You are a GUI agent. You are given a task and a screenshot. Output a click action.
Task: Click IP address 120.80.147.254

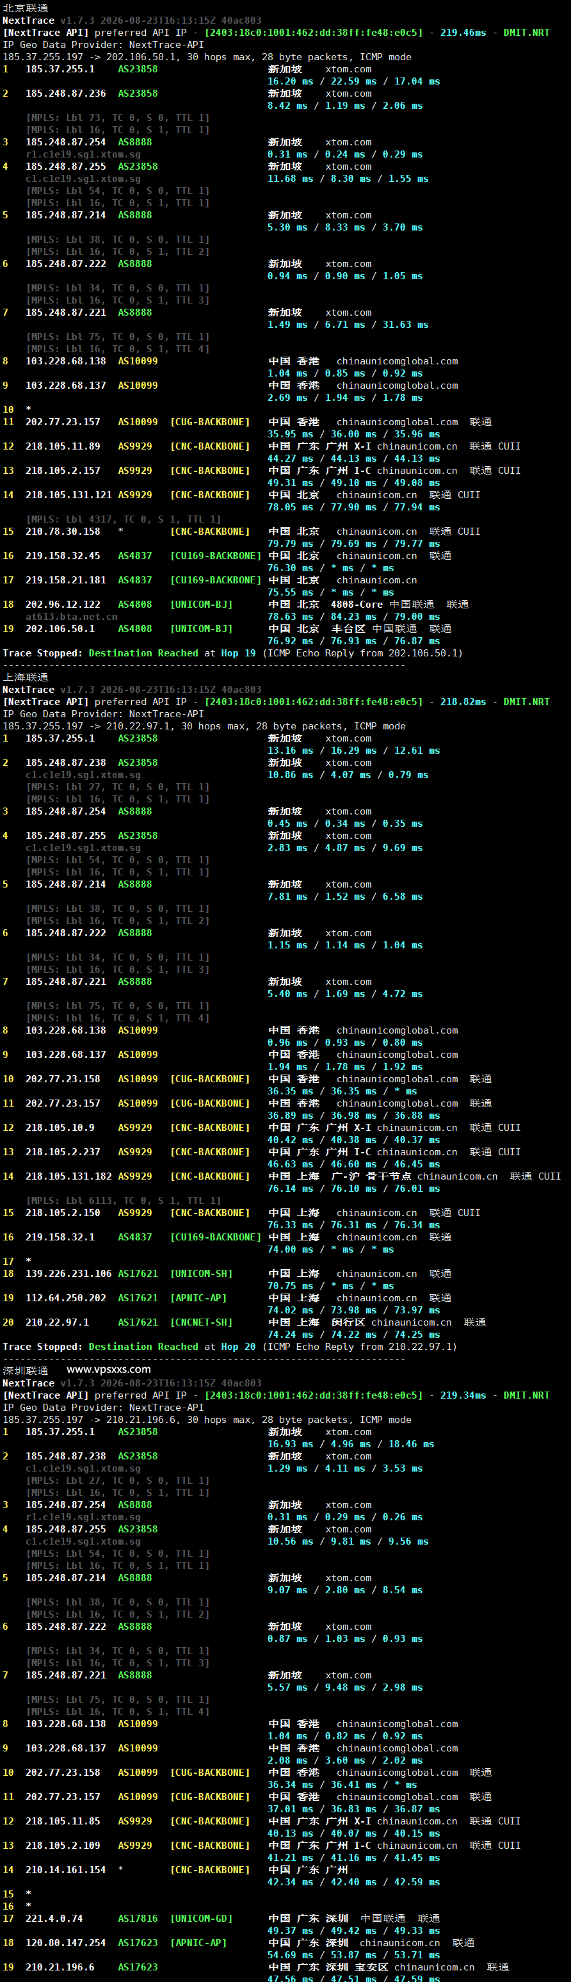tap(65, 1943)
